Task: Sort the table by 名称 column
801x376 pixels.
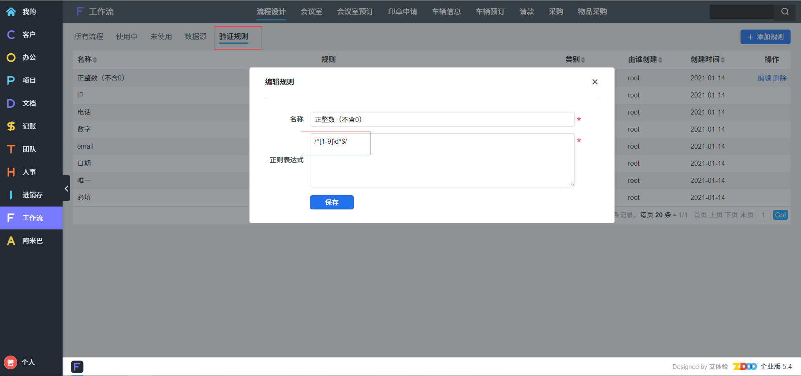Action: [x=87, y=60]
